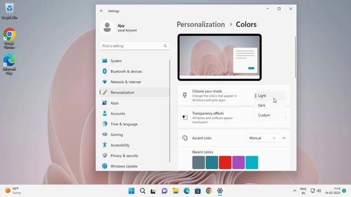351x197 pixels.
Task: Open File Explorer from the taskbar
Action: [x=175, y=191]
